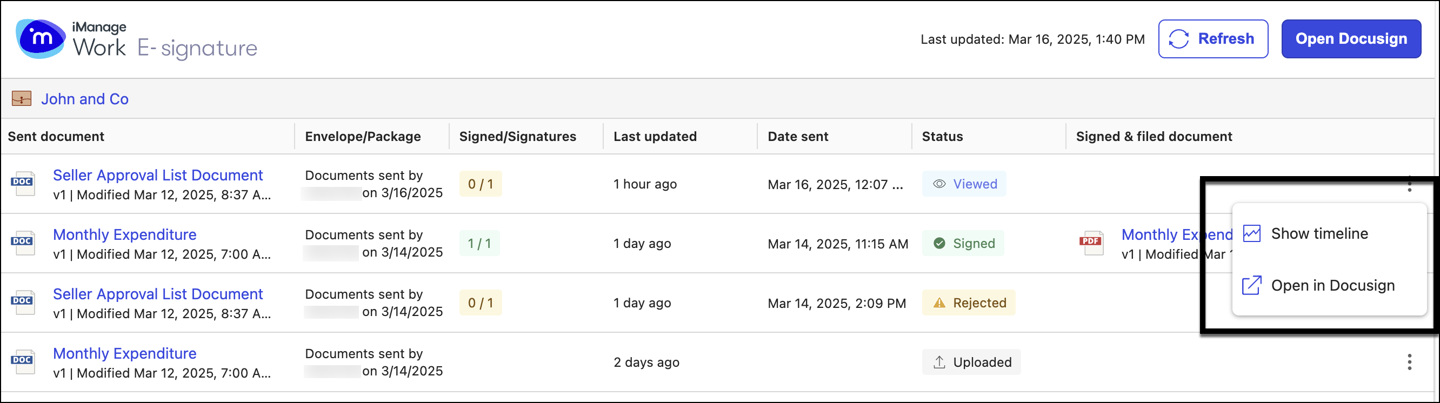This screenshot has width=1440, height=403.
Task: Click the warning icon on the Rejected status
Action: tap(938, 303)
